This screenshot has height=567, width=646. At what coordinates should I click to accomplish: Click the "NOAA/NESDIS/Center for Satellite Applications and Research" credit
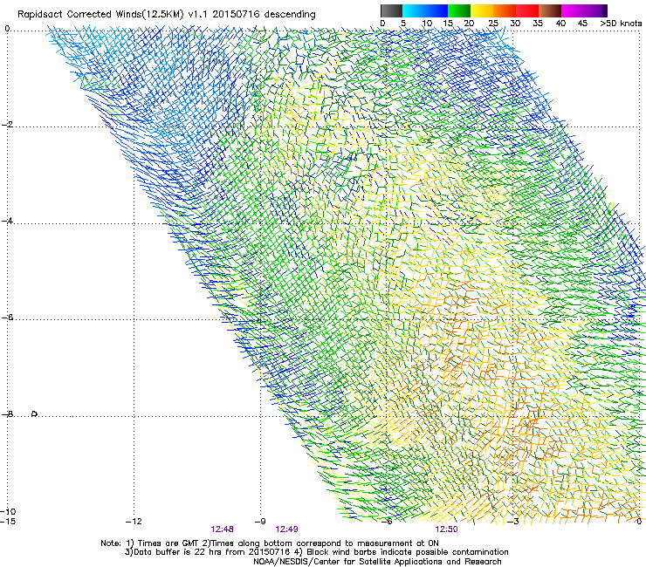(x=377, y=562)
